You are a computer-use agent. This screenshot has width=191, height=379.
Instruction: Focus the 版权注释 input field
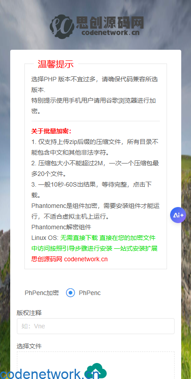(95, 326)
